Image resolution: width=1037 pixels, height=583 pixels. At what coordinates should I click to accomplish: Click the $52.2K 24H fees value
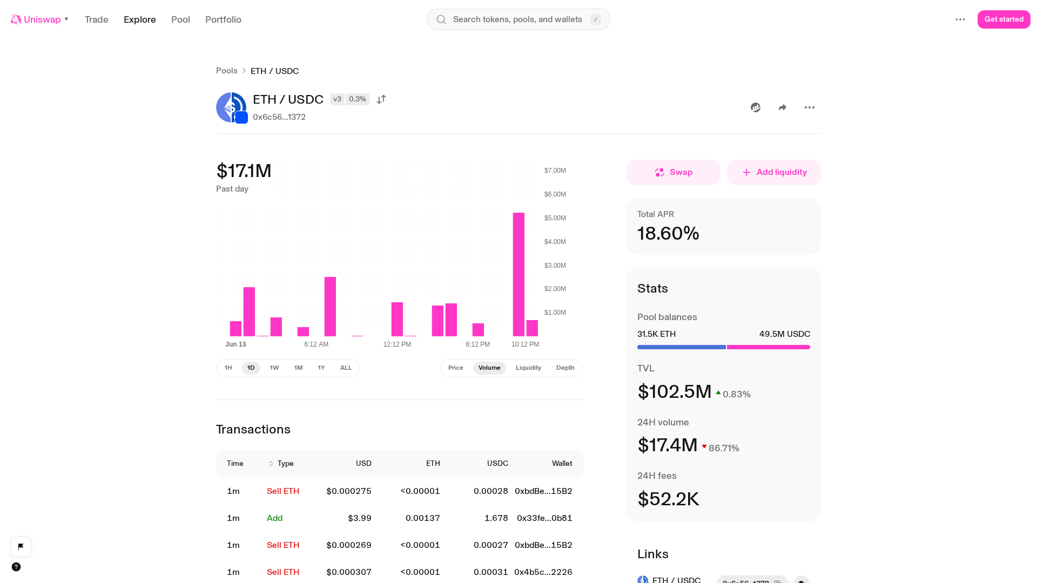pyautogui.click(x=668, y=499)
